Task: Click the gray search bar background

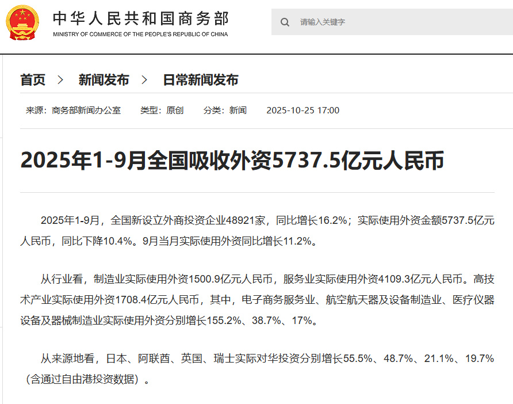Action: 431,22
